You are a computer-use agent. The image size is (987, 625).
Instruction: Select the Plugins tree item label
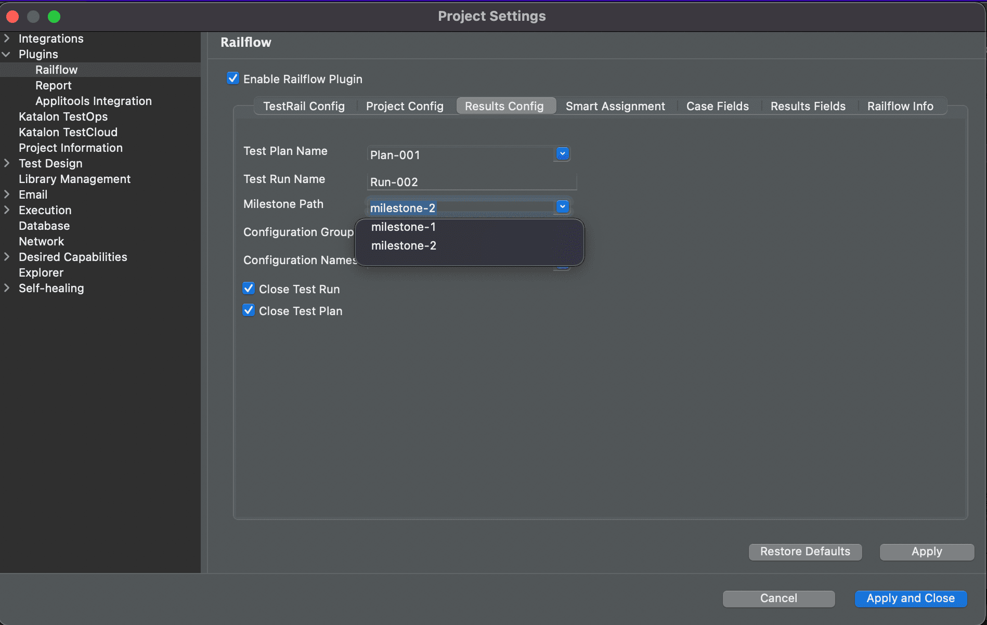38,54
